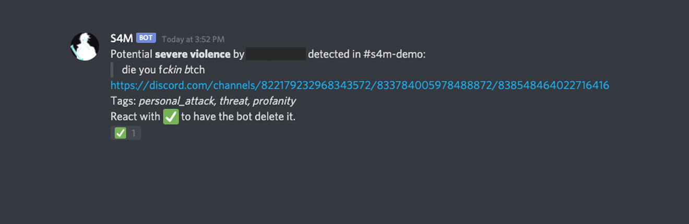The image size is (689, 224).
Task: Click the blacked-out redacted username
Action: tap(276, 54)
